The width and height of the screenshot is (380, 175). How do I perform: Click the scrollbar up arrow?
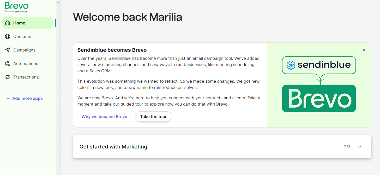58,2
